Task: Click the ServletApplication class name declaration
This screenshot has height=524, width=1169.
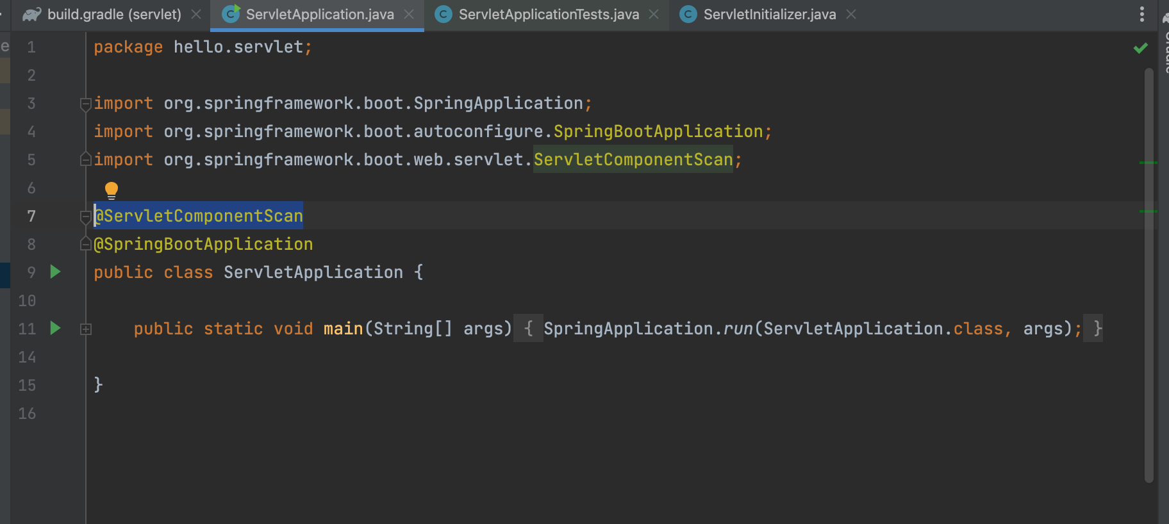Action: tap(313, 272)
